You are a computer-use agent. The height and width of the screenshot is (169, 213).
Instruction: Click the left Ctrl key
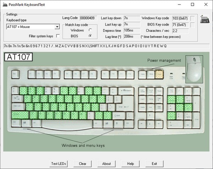(x=16, y=123)
